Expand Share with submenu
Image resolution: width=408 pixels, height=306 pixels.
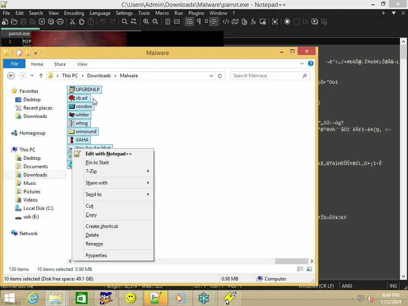point(113,183)
